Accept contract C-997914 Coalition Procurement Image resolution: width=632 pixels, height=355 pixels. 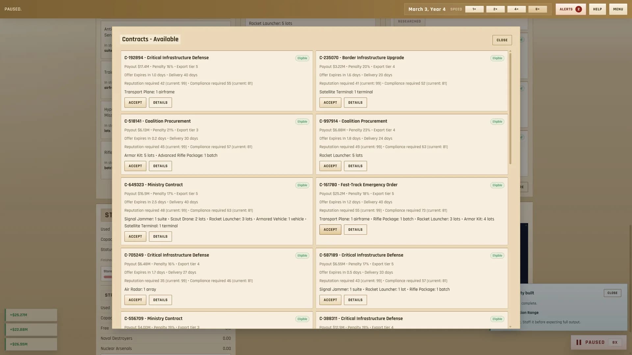[x=330, y=166]
